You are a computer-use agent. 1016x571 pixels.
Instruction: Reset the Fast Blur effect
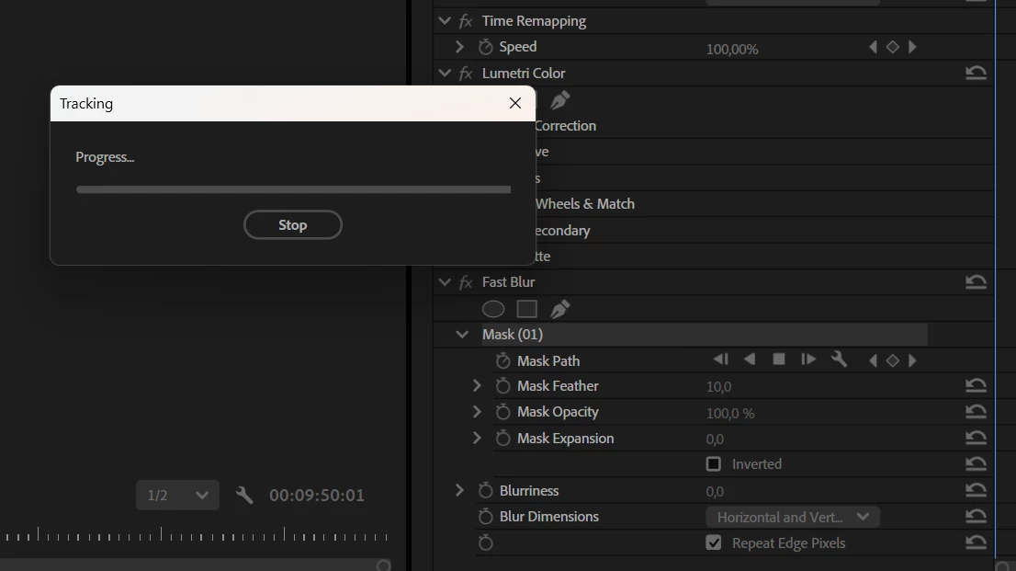[x=976, y=281]
